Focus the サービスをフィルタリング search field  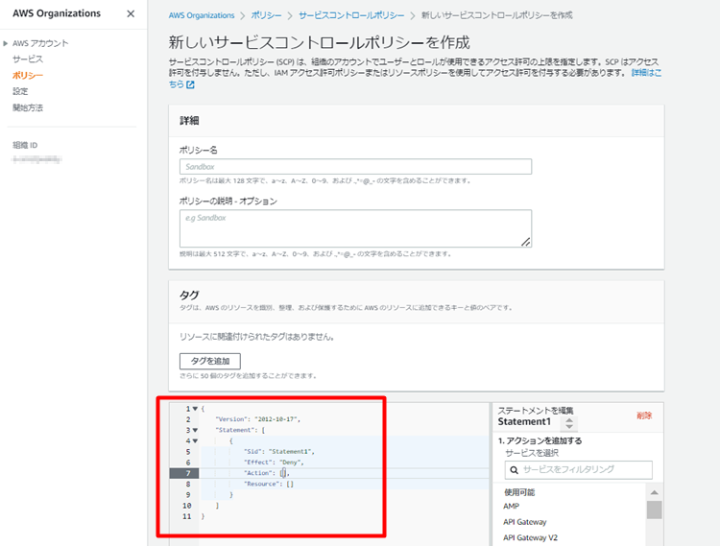tap(579, 470)
